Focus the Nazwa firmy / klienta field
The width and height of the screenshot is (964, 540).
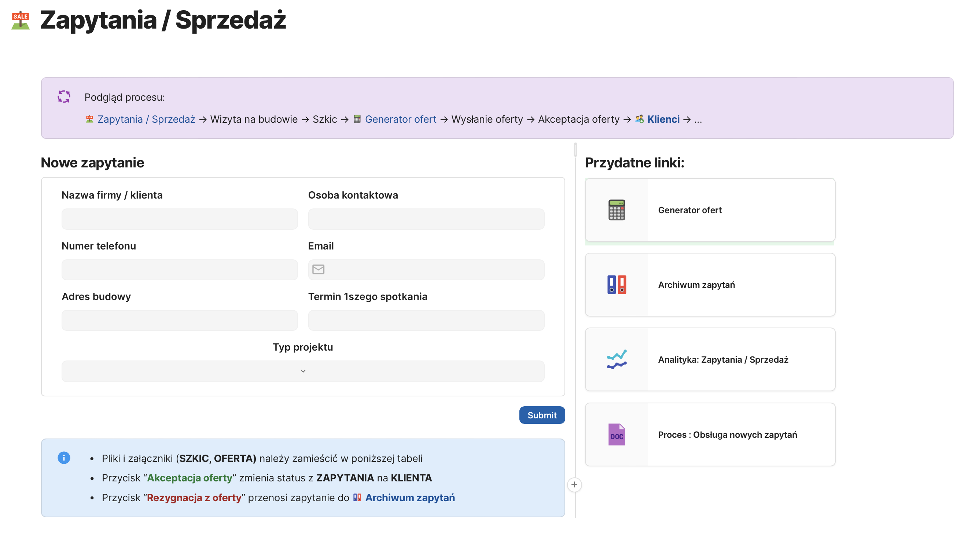click(180, 219)
